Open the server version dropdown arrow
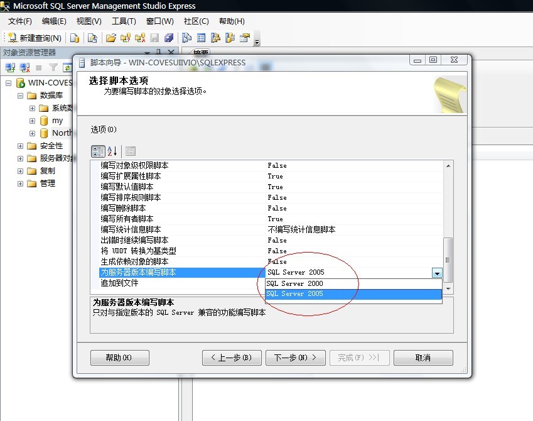 [437, 273]
